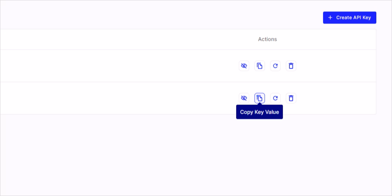Select the second table row's empty area
392x196 pixels.
pyautogui.click(x=118, y=98)
